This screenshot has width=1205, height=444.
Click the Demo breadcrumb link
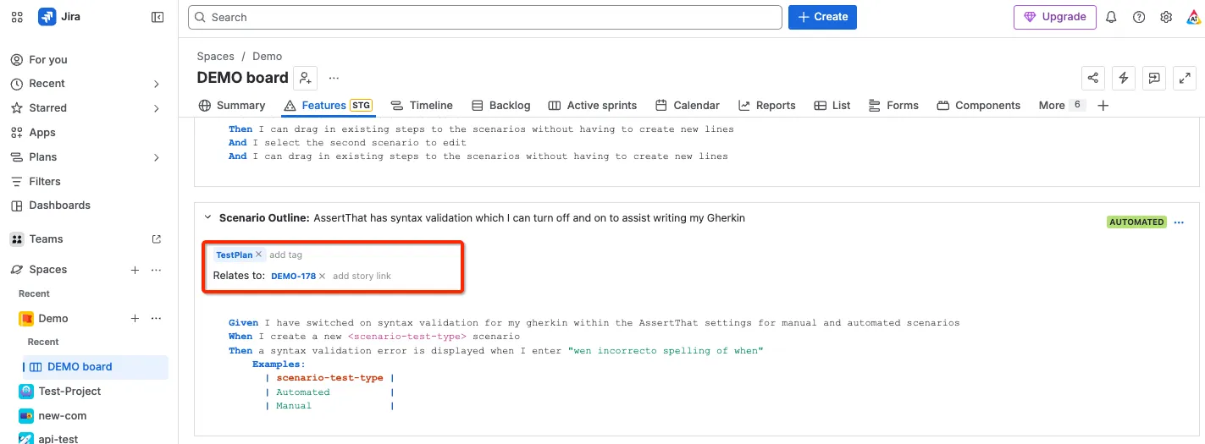[268, 57]
